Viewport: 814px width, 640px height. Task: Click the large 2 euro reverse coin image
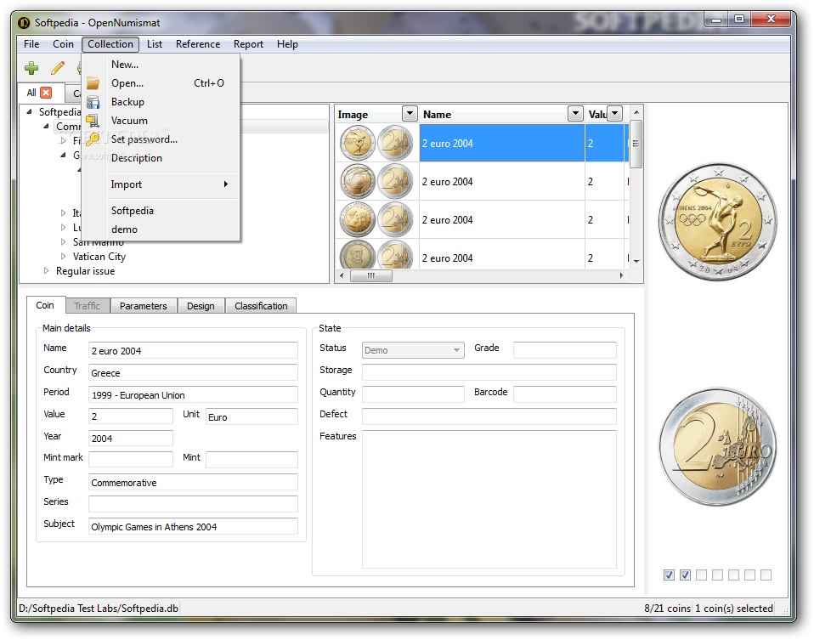pos(718,447)
